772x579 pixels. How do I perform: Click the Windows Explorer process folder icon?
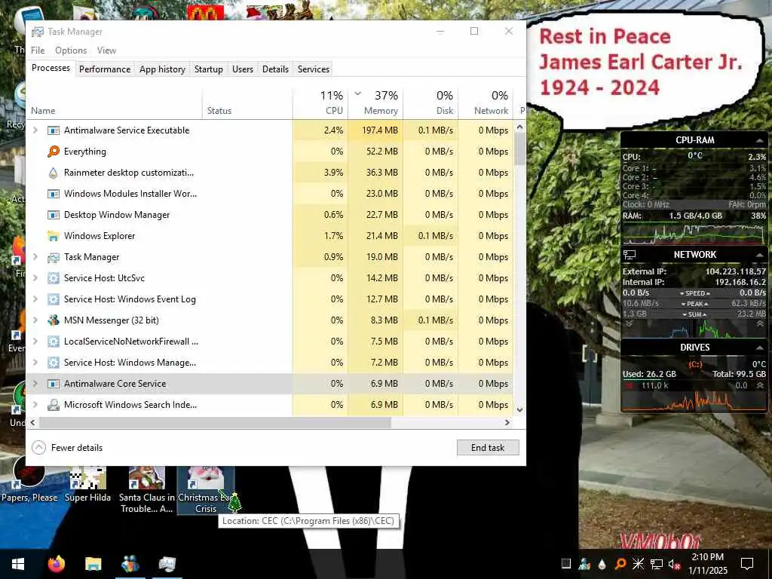[54, 236]
